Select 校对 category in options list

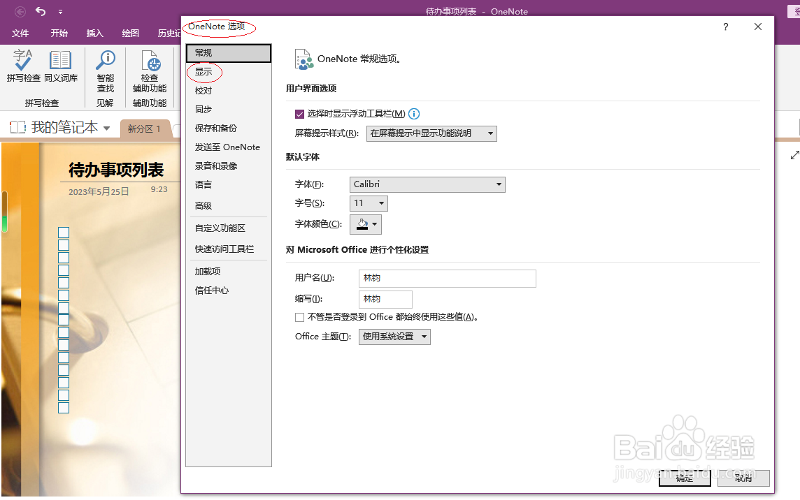click(x=229, y=91)
